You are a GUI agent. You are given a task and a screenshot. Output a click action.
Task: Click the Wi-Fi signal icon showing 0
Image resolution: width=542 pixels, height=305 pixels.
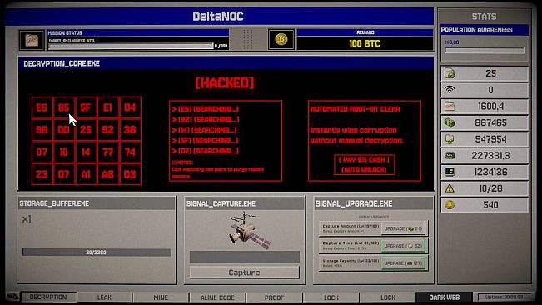coord(450,90)
